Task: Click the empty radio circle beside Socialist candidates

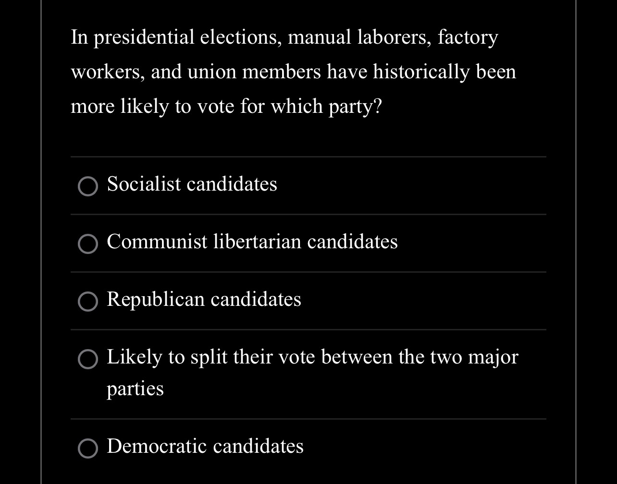Action: point(87,186)
